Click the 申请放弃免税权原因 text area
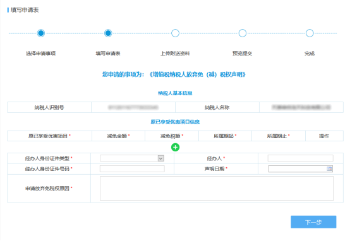Image resolution: width=350 pixels, height=241 pixels. tap(217, 189)
